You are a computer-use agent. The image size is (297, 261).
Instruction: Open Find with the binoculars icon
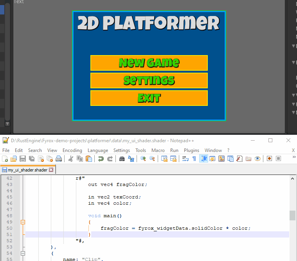[122, 159]
